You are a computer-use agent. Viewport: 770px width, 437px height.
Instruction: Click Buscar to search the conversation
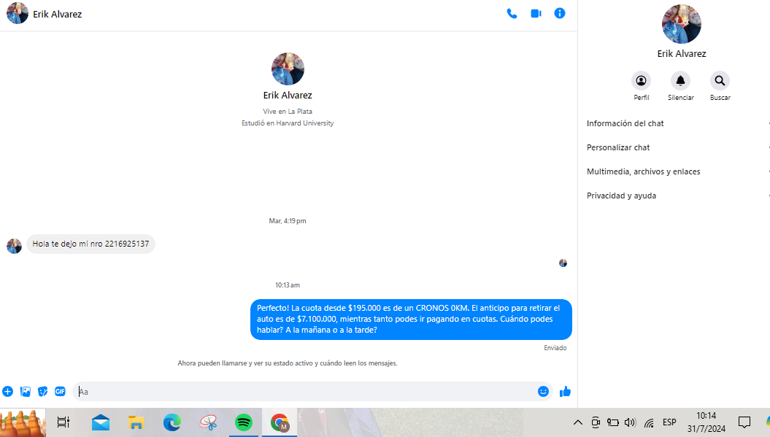720,81
